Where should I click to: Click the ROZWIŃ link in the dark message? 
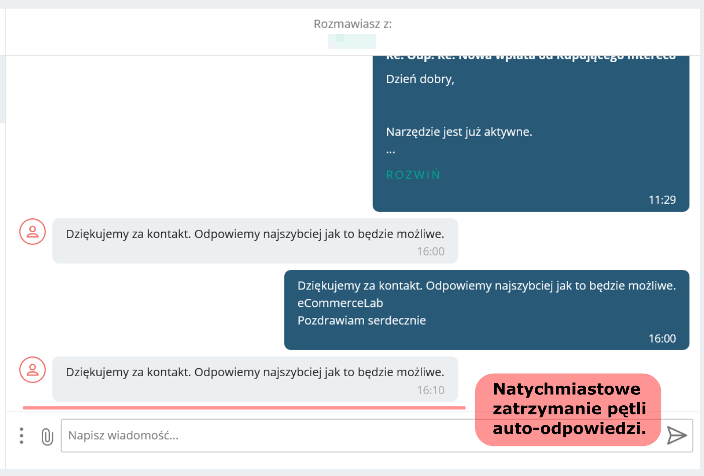pyautogui.click(x=413, y=175)
